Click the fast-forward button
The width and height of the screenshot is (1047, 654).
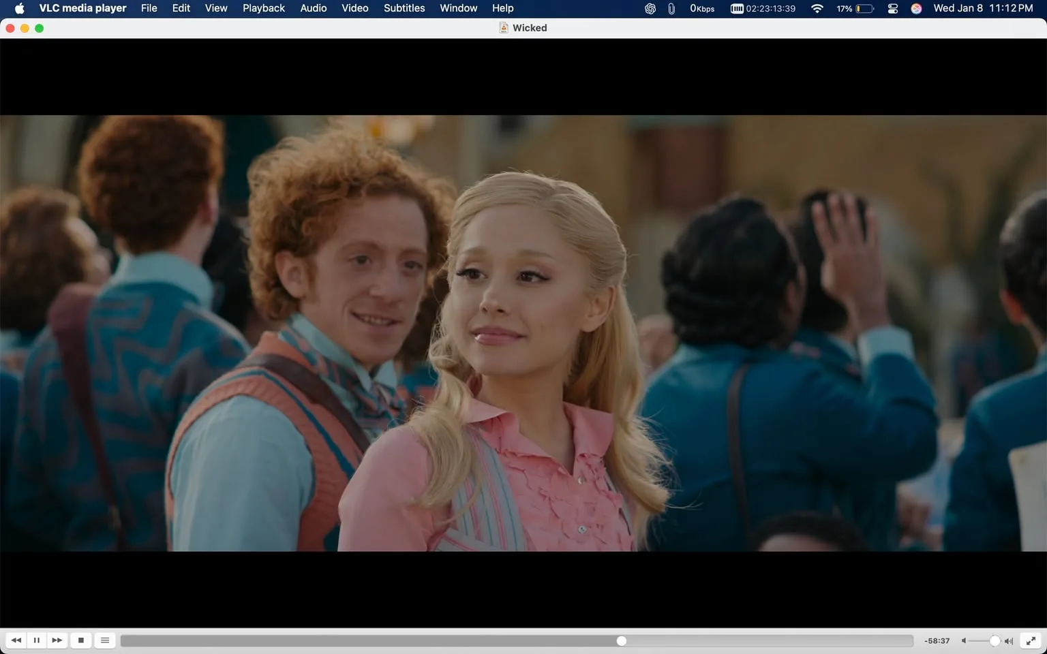click(x=57, y=640)
